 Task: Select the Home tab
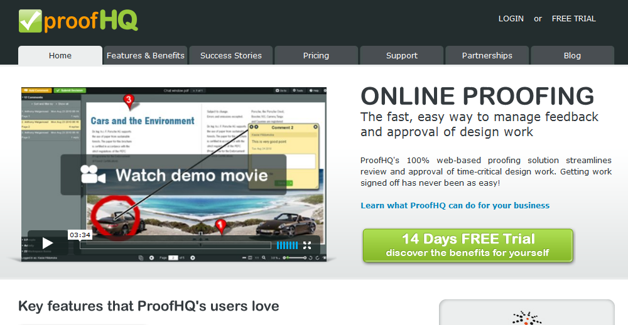(x=60, y=55)
